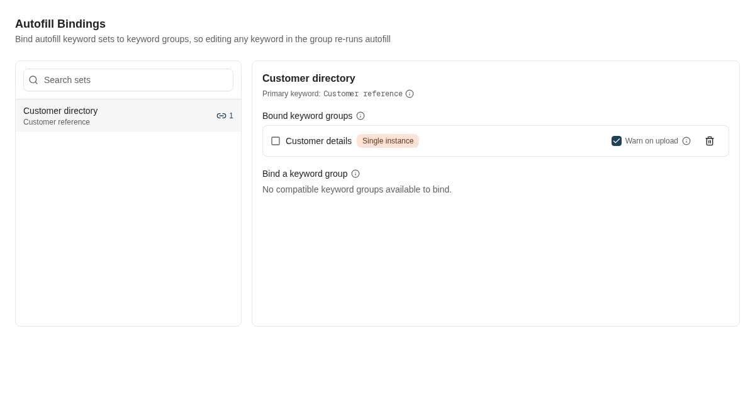Click the Warn on upload label
The width and height of the screenshot is (755, 409).
(652, 141)
